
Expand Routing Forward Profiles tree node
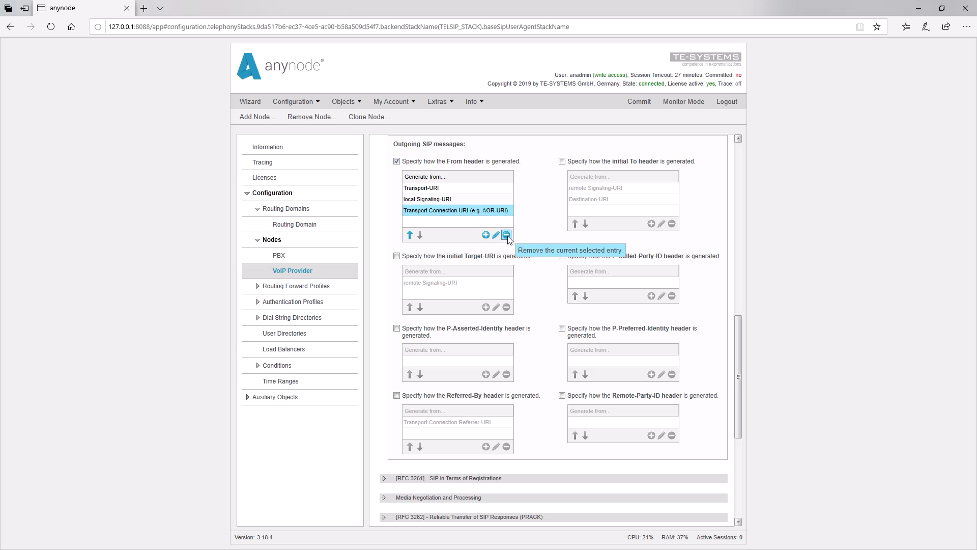pos(257,286)
